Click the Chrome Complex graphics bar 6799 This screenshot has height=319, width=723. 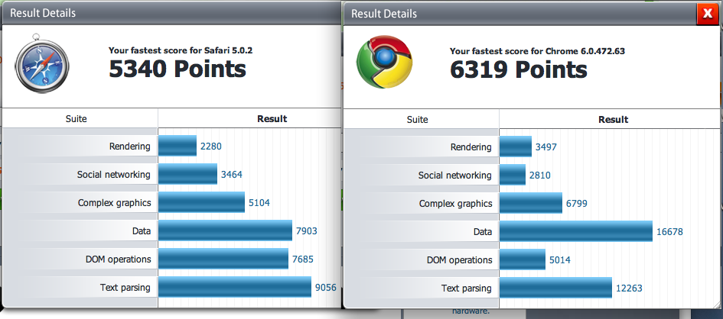pos(531,203)
